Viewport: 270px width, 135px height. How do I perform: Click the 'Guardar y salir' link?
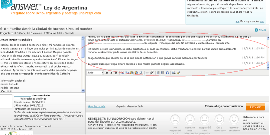(x=97, y=106)
